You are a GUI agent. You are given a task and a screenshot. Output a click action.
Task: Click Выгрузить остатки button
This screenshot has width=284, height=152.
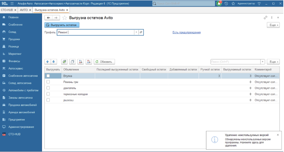coord(62,25)
